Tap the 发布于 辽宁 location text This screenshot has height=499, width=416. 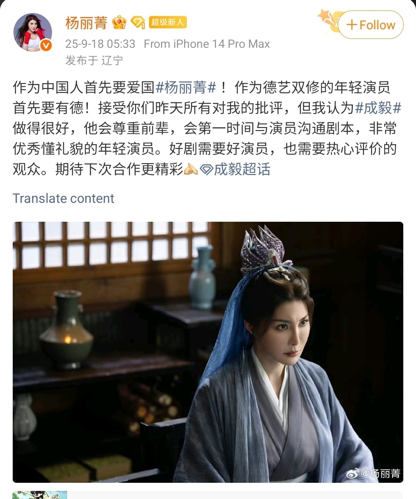point(94,61)
